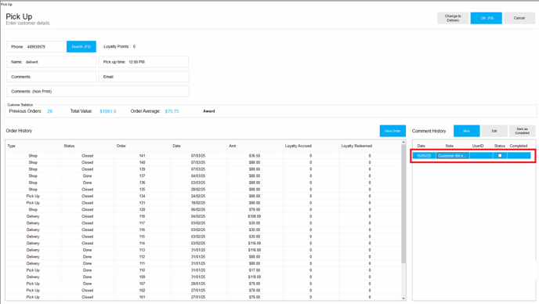
Task: Sort Order History by the Type column
Action: pyautogui.click(x=34, y=147)
